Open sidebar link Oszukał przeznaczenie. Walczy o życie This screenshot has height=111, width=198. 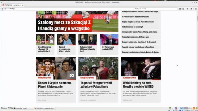136,37
